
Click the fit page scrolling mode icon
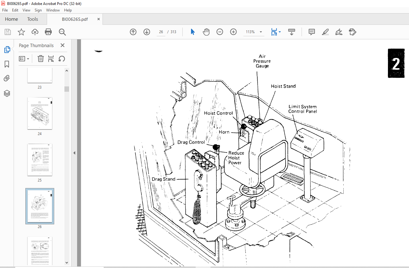pos(274,32)
